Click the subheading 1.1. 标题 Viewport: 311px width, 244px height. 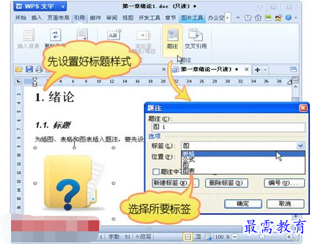(53, 125)
